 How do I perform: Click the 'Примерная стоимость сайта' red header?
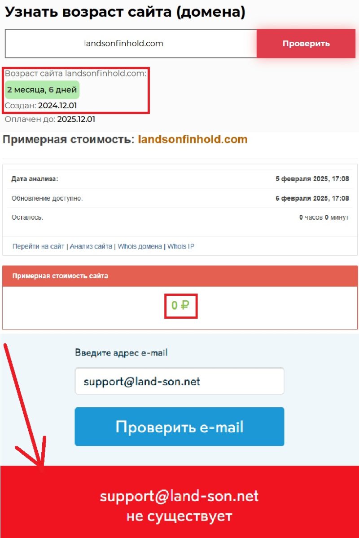180,276
